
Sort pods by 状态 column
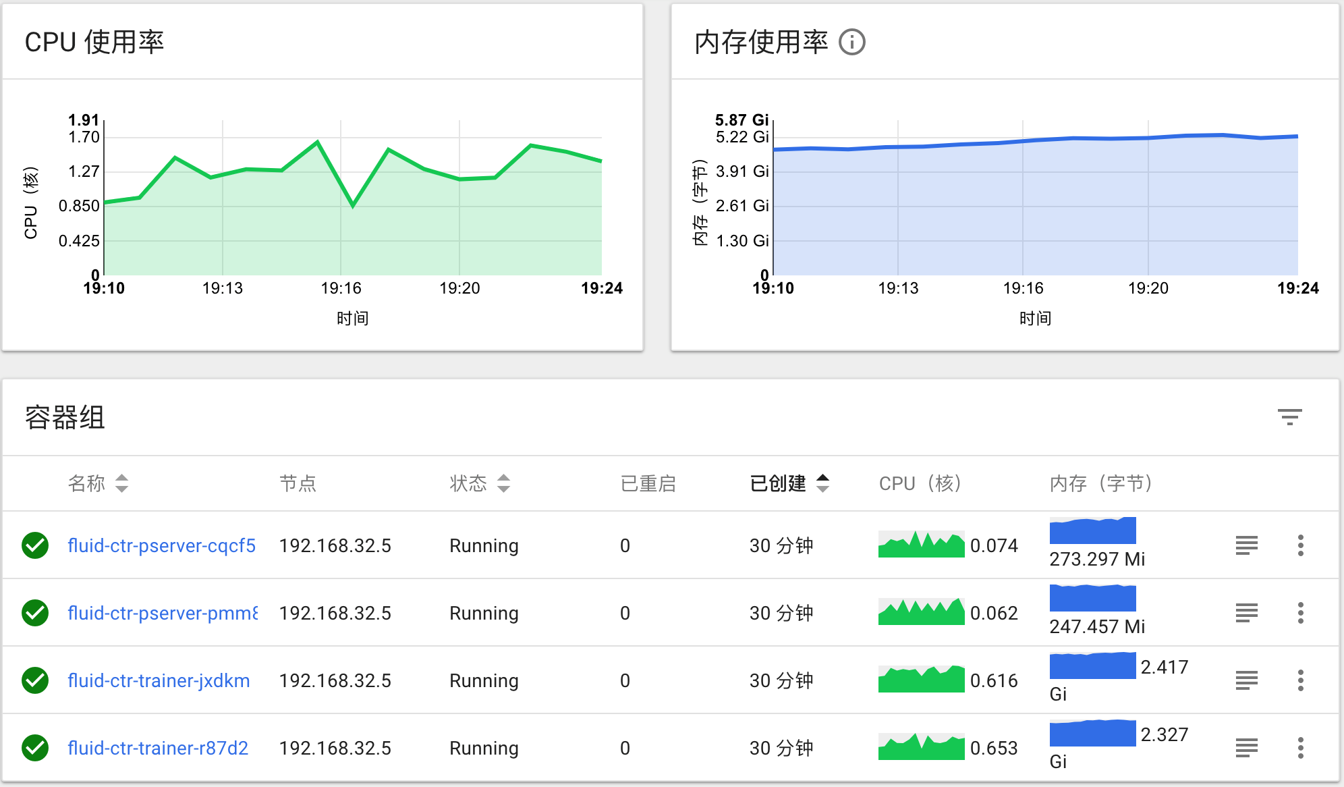[480, 483]
